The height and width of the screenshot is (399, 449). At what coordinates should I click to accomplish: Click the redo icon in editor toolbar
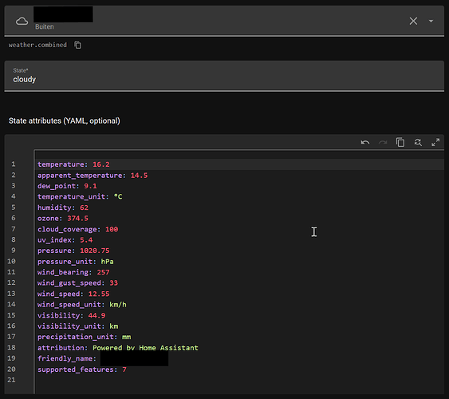point(383,142)
